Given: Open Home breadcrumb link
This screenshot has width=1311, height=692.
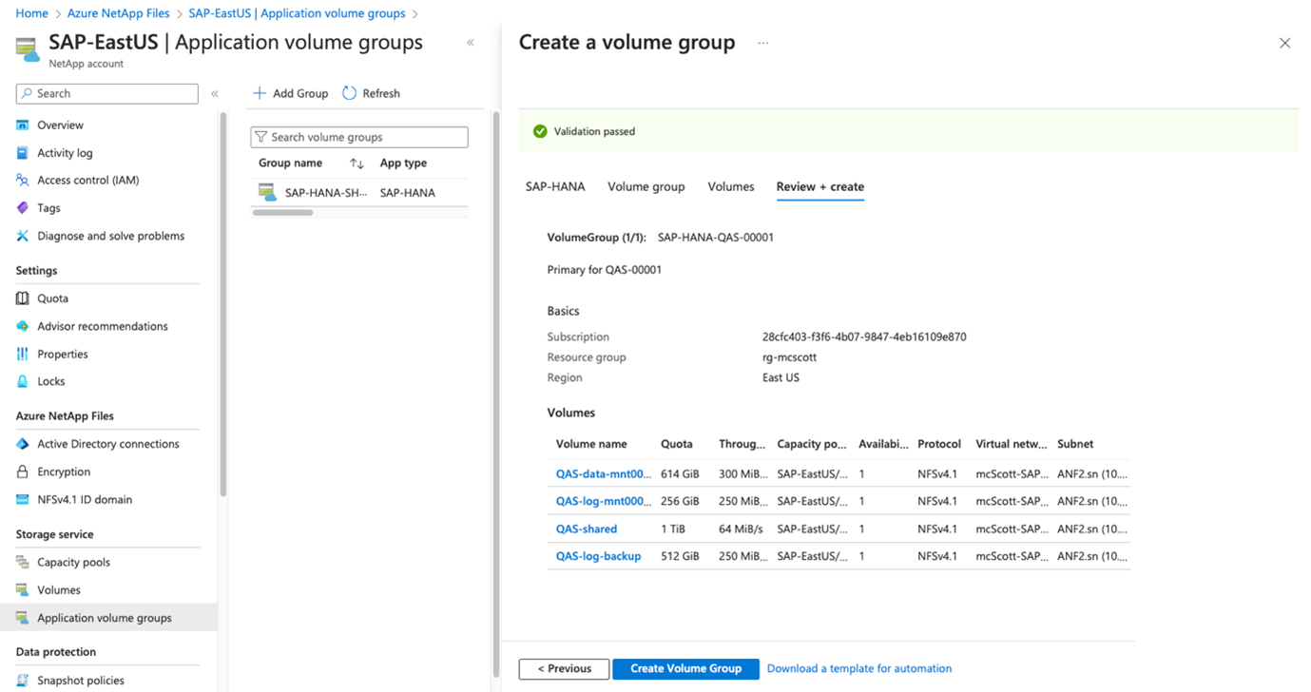Looking at the screenshot, I should click(x=32, y=13).
